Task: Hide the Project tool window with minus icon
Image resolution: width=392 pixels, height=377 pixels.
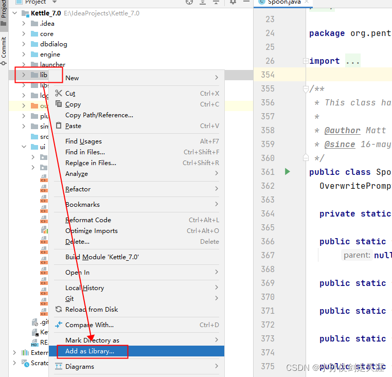Action: pos(246,2)
